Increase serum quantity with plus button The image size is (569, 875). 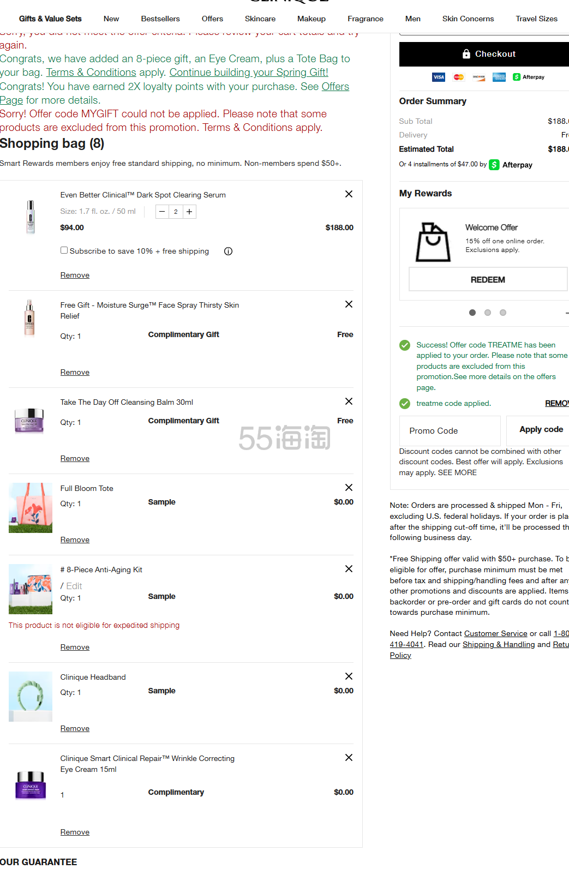[189, 212]
